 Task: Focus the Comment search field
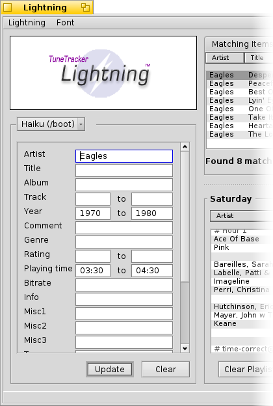[124, 228]
